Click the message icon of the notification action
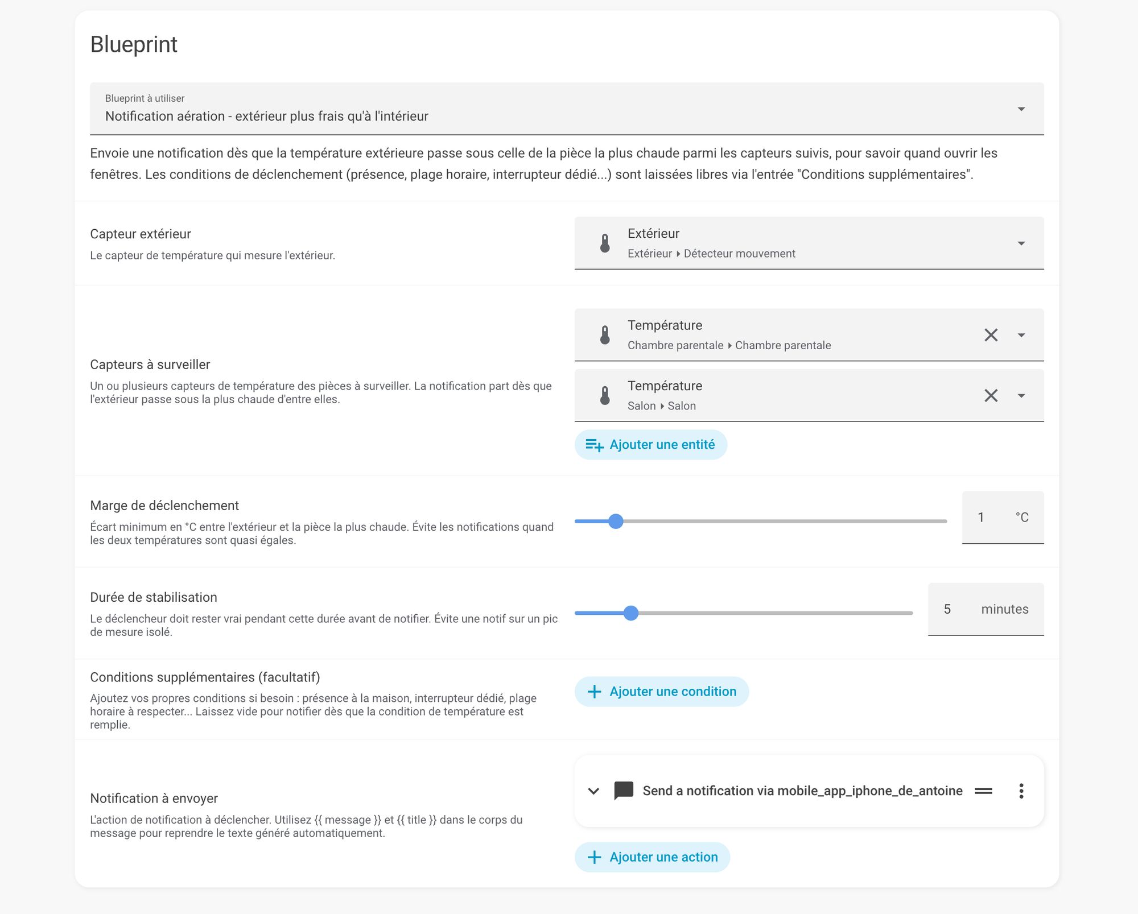 coord(624,791)
